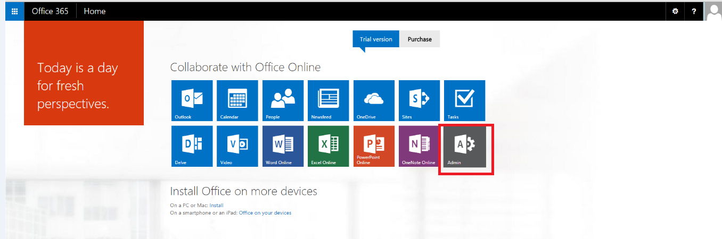Launch the People app tile
Image resolution: width=722 pixels, height=239 pixels.
click(283, 100)
